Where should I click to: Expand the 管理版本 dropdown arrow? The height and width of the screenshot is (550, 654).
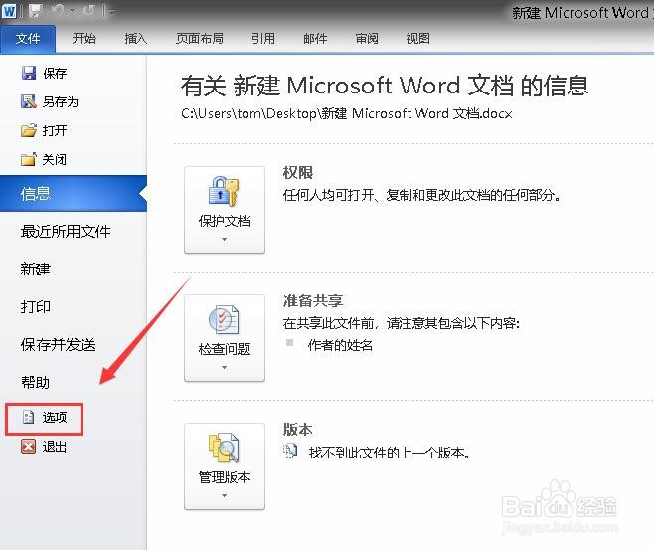pyautogui.click(x=225, y=495)
